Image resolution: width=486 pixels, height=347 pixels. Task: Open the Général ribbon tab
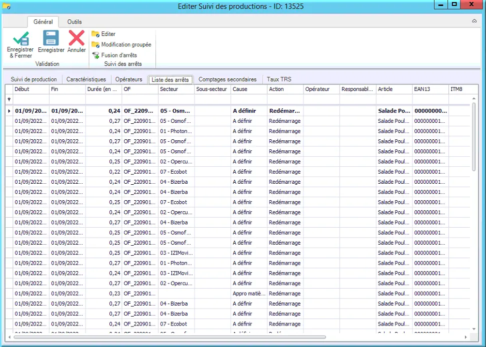click(x=43, y=22)
